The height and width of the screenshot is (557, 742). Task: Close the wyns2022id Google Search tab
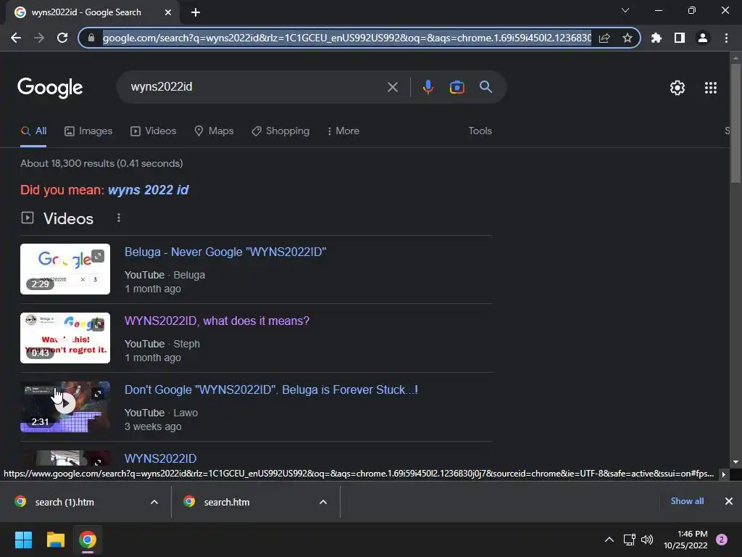tap(168, 12)
